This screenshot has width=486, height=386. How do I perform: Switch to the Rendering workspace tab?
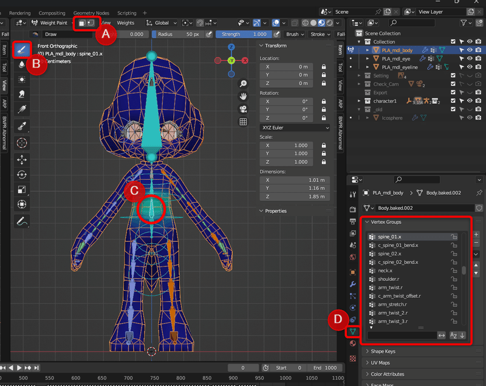20,13
